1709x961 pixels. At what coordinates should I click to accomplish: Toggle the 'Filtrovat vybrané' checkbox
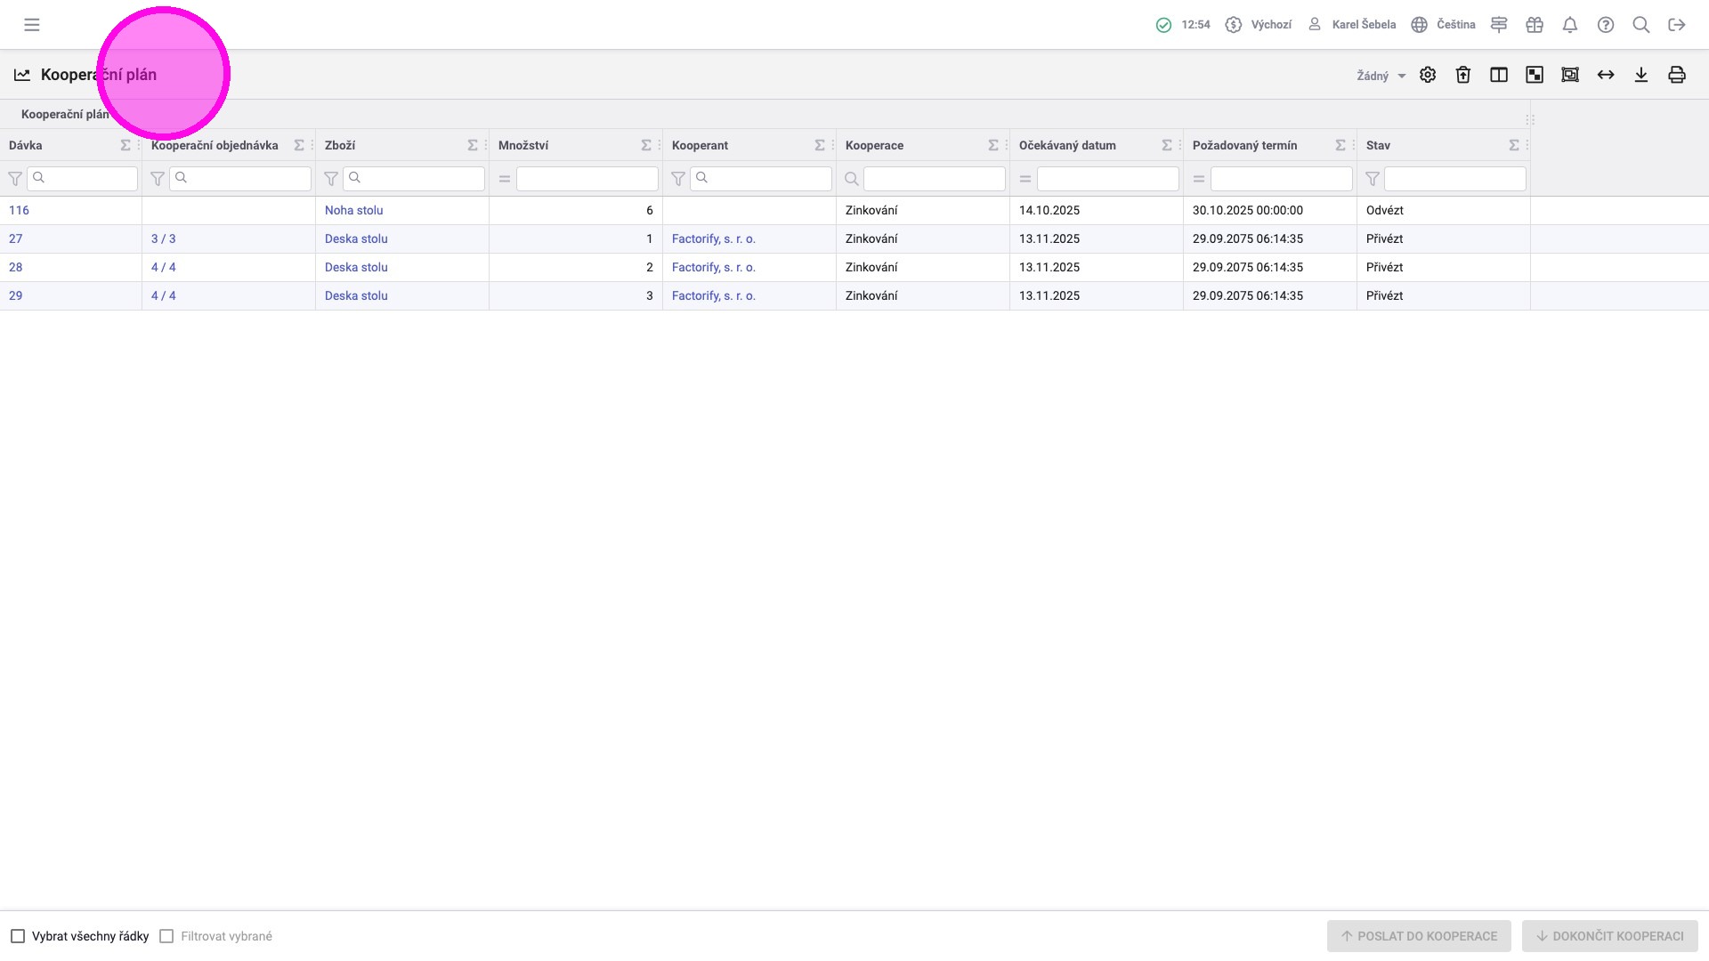point(166,936)
